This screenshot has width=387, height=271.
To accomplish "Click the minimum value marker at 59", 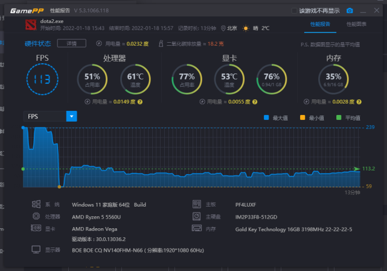I will [59, 187].
